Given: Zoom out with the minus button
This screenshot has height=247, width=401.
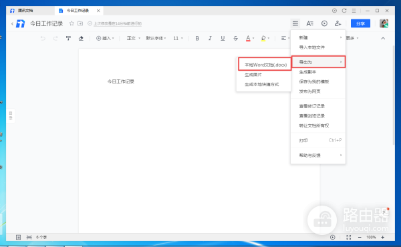Looking at the screenshot, I should 360,237.
